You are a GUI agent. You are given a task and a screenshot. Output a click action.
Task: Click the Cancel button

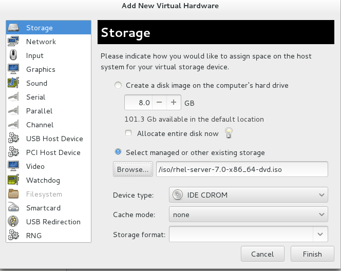click(x=262, y=254)
